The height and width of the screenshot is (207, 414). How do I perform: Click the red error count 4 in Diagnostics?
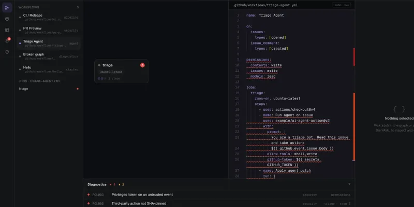tap(113, 185)
